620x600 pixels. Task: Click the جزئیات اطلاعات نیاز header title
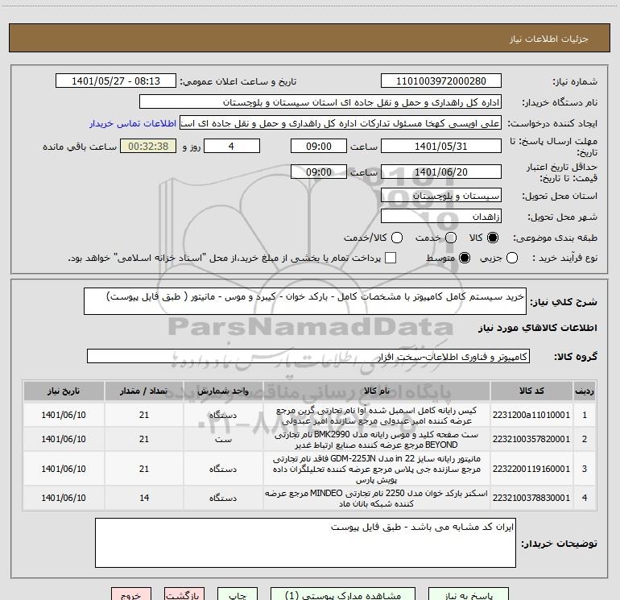(x=549, y=39)
